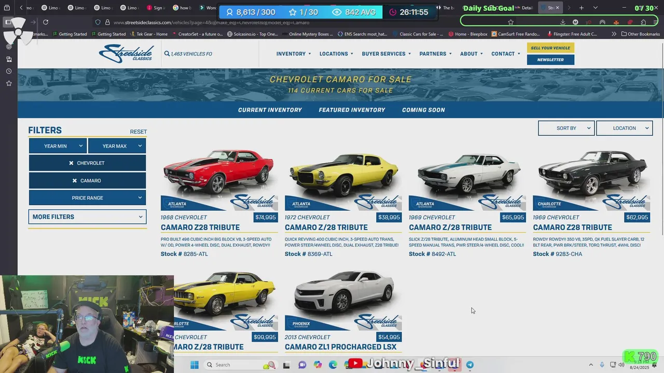
Task: Open a new browser tab with plus
Action: (582, 8)
